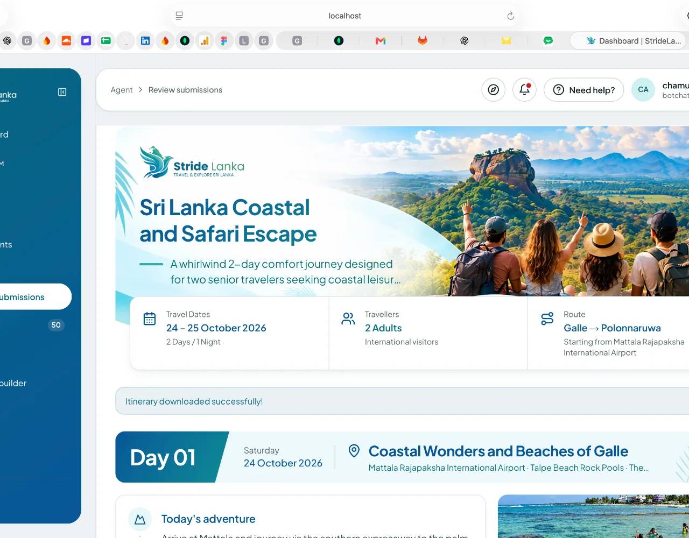Click the Today's adventure heading
The width and height of the screenshot is (689, 538).
click(208, 519)
